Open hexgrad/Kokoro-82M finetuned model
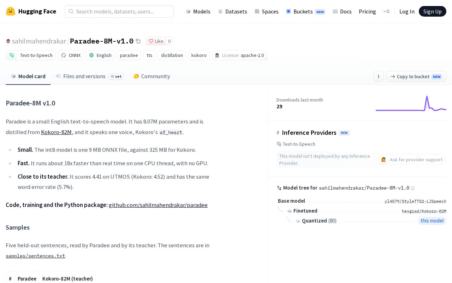 424,211
